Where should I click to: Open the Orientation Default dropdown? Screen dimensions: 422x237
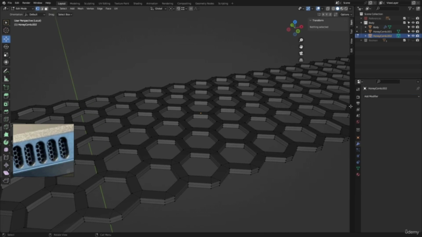click(x=35, y=14)
